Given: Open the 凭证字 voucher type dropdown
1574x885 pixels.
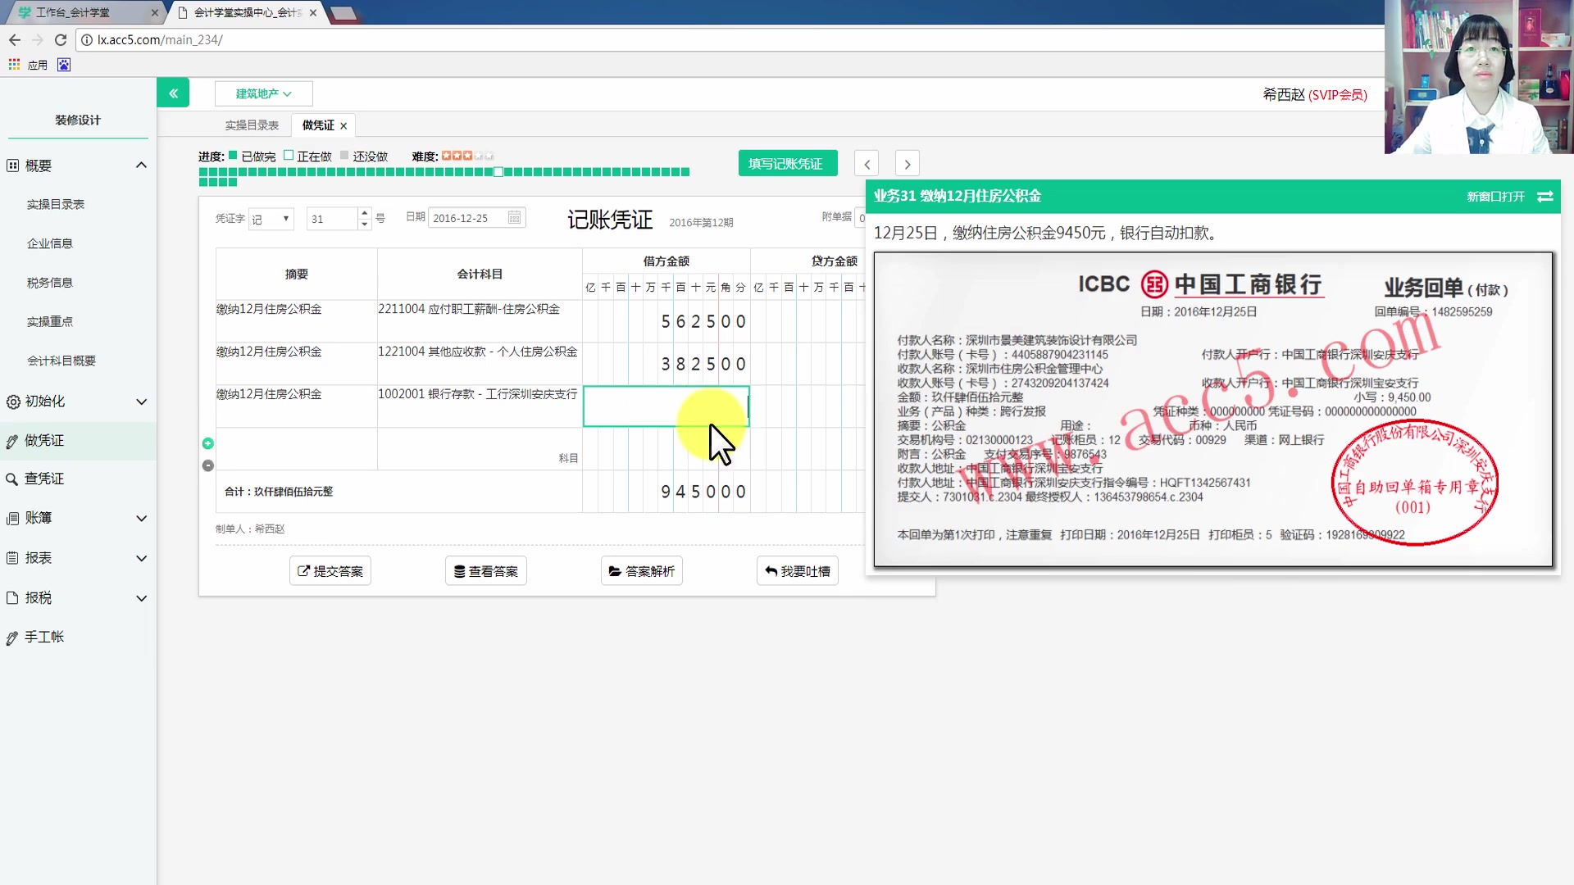Looking at the screenshot, I should coord(271,218).
